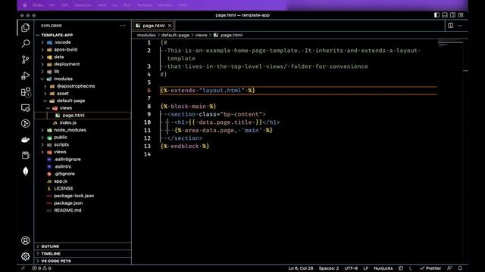
Task: Change language mode Nunjucks
Action: click(x=383, y=268)
